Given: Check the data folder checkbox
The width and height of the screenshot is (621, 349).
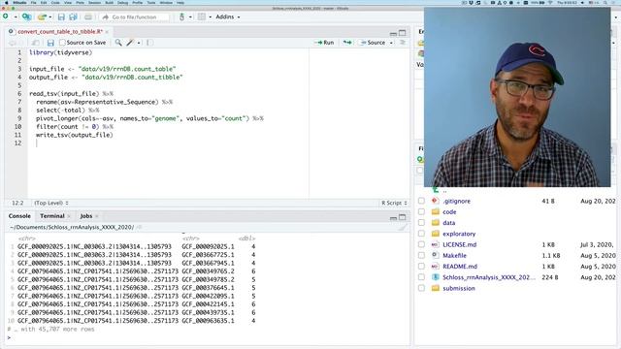Looking at the screenshot, I should coord(421,223).
